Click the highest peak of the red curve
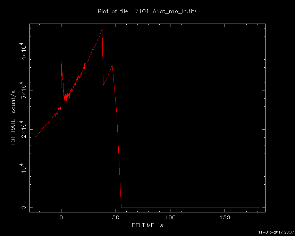Screen dimensions: 295x236 click(102, 28)
